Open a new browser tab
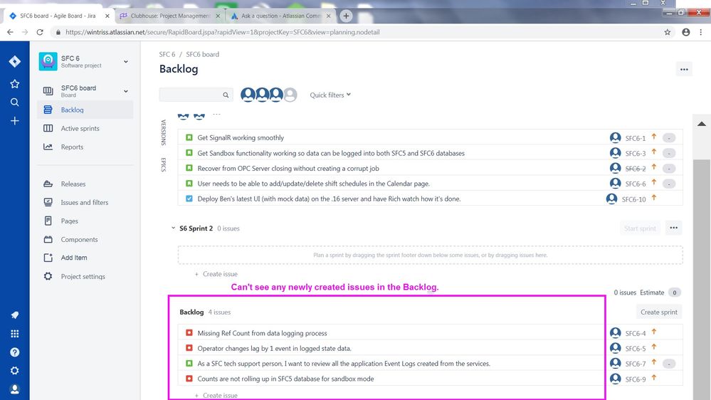 tap(346, 16)
